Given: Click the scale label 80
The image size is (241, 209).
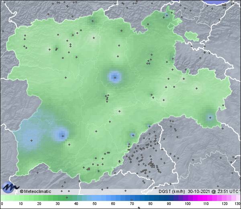Looking at the screenshot, I should 150,204.
